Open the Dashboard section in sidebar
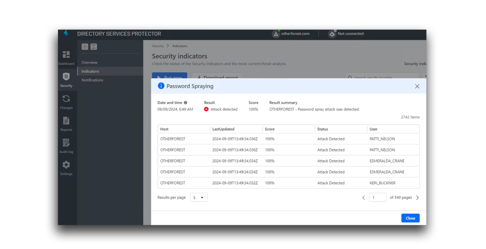 pyautogui.click(x=66, y=58)
